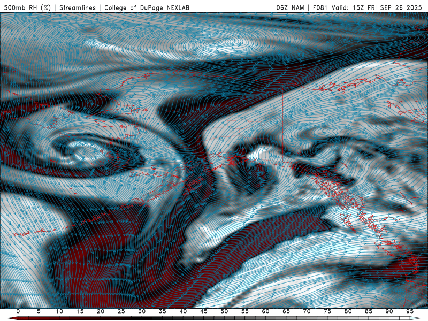The height and width of the screenshot is (321, 428).
Task: Click the "70" label on the color scale
Action: point(307,311)
